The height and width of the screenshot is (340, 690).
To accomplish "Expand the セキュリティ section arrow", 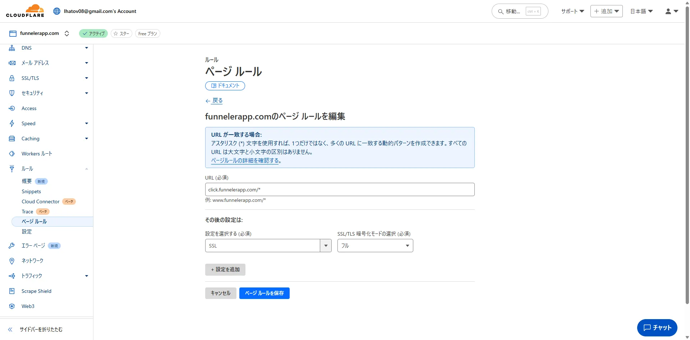I will coord(87,93).
